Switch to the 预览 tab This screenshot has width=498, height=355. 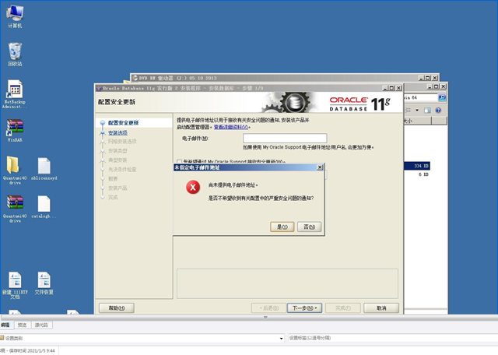22,325
